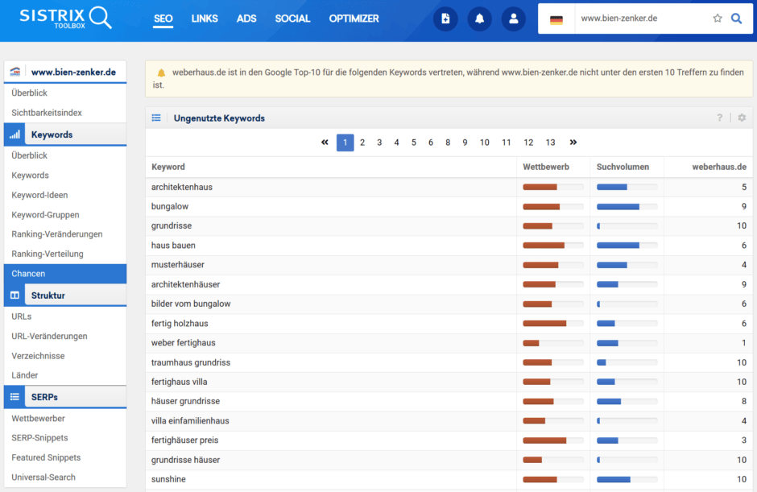The width and height of the screenshot is (757, 492).
Task: Open SERP-Snippets in sidebar
Action: [39, 438]
